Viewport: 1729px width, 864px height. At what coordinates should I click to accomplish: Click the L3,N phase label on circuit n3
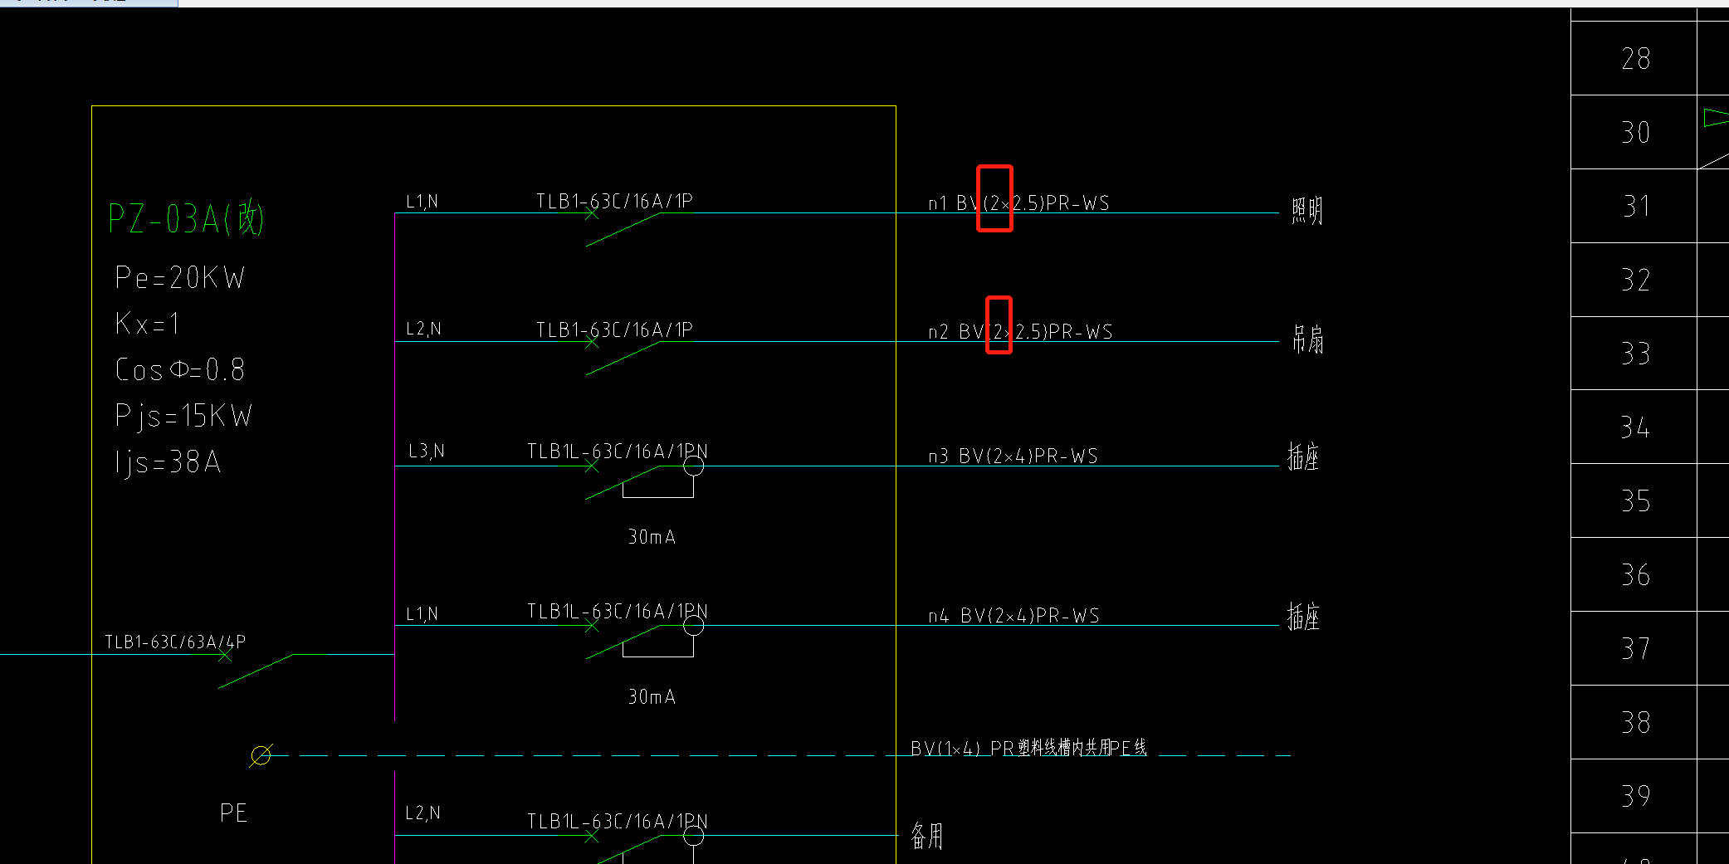(427, 451)
